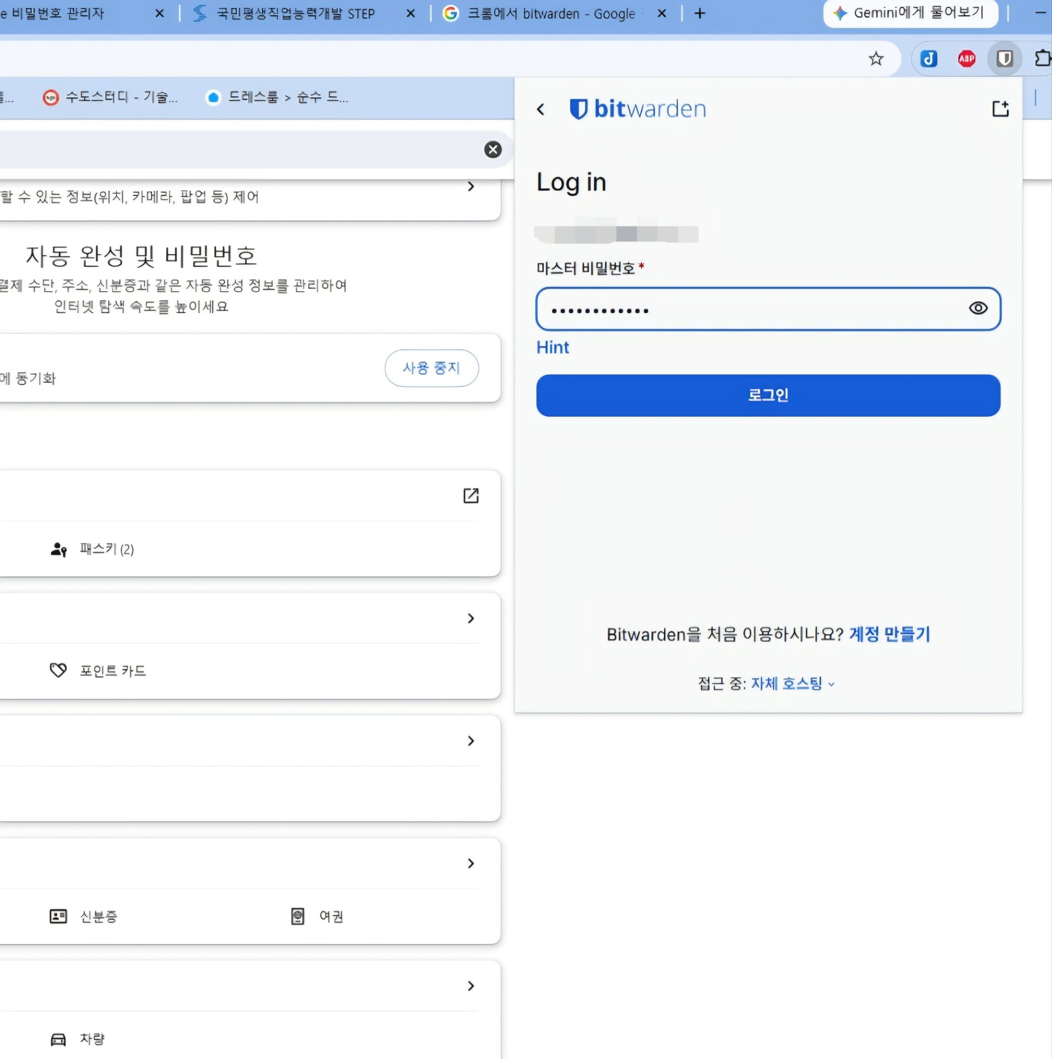
Task: Go back in the Bitwarden popup
Action: click(541, 109)
